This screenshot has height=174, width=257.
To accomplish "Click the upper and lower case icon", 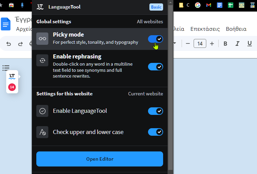I will click(42, 132).
